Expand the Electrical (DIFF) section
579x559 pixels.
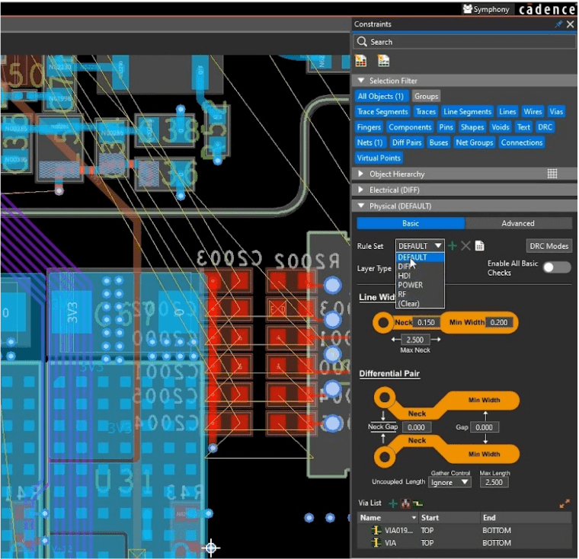tap(361, 190)
